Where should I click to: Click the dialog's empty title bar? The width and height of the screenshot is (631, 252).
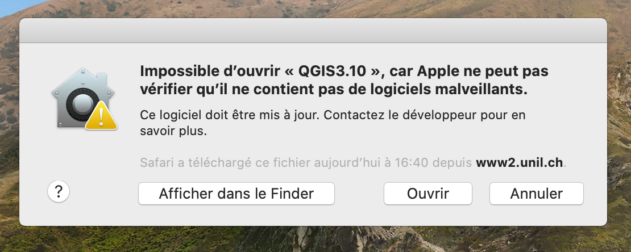click(313, 31)
